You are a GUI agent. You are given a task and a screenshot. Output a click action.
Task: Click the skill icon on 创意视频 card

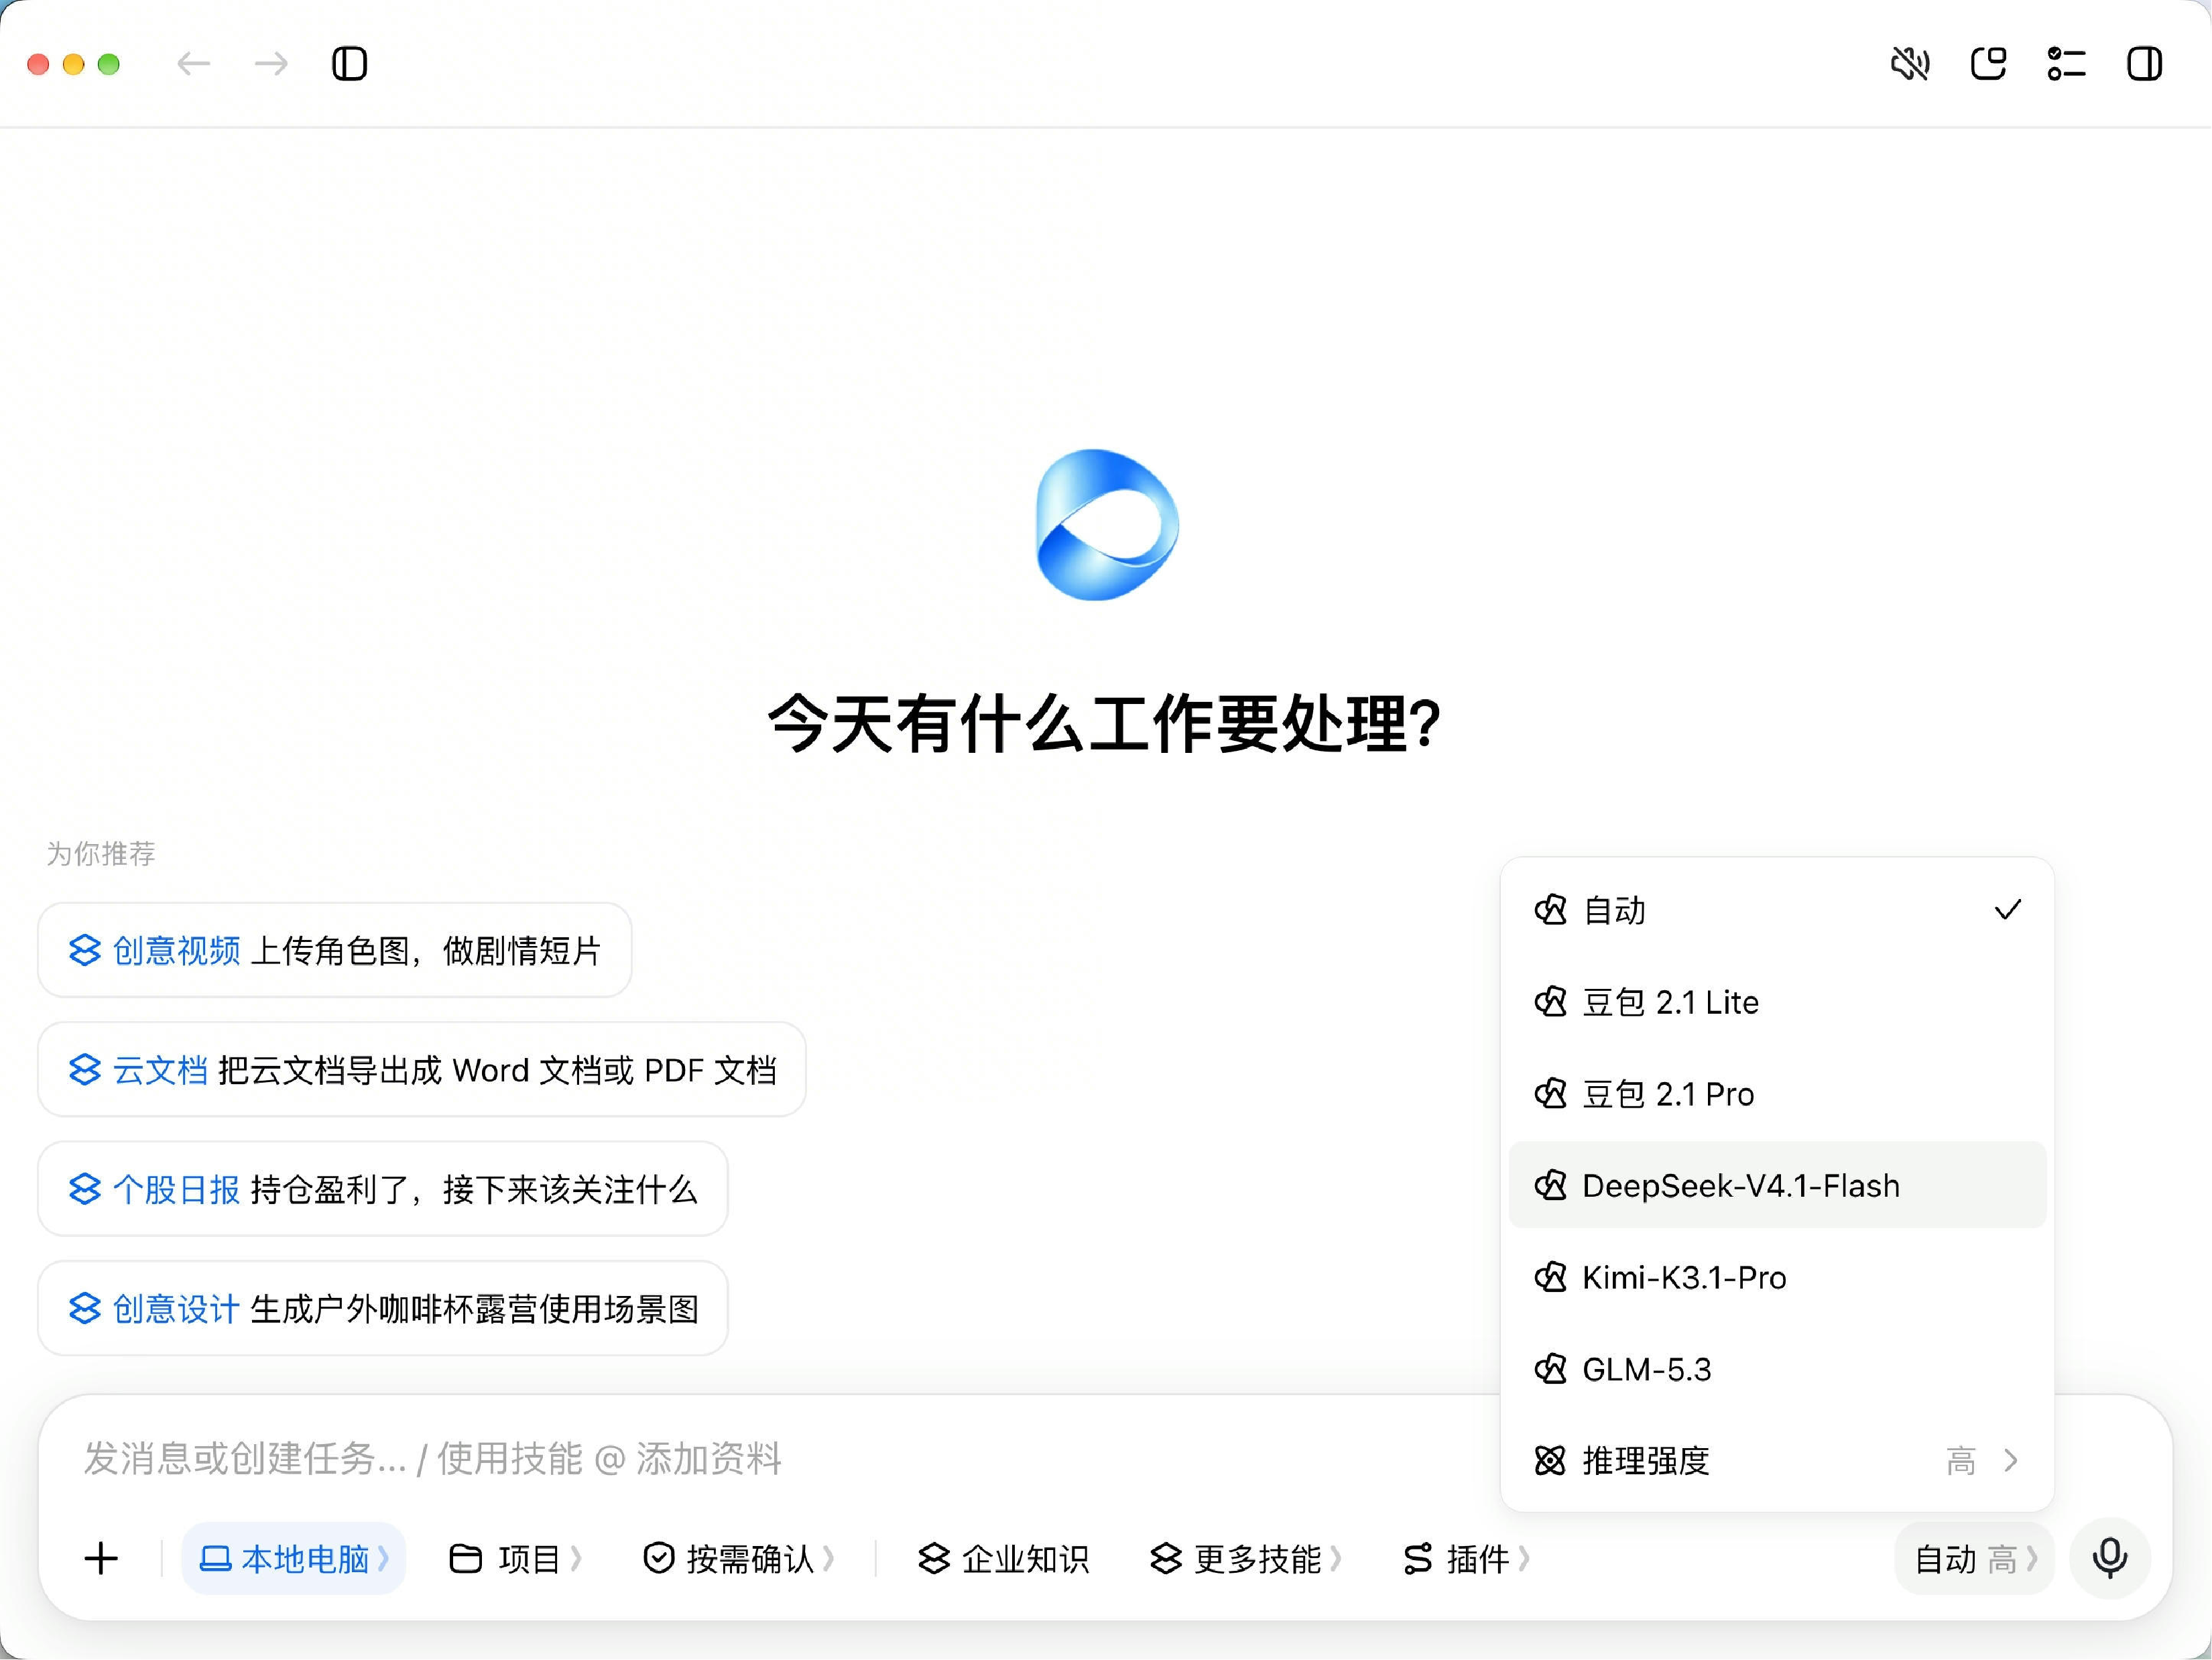click(85, 950)
